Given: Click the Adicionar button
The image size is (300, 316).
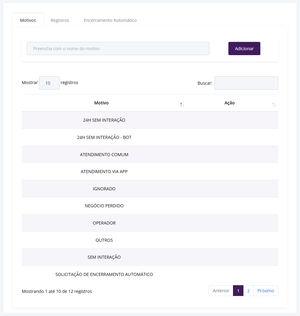Looking at the screenshot, I should tap(244, 49).
